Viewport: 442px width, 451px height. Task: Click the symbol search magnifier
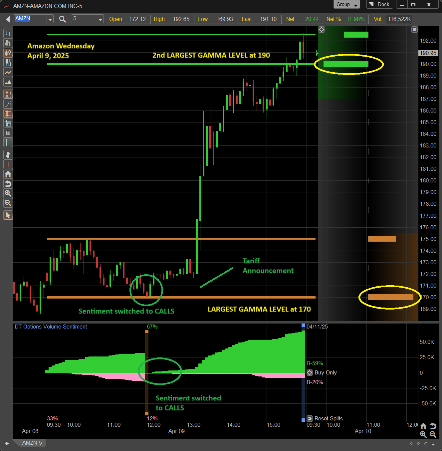point(62,19)
